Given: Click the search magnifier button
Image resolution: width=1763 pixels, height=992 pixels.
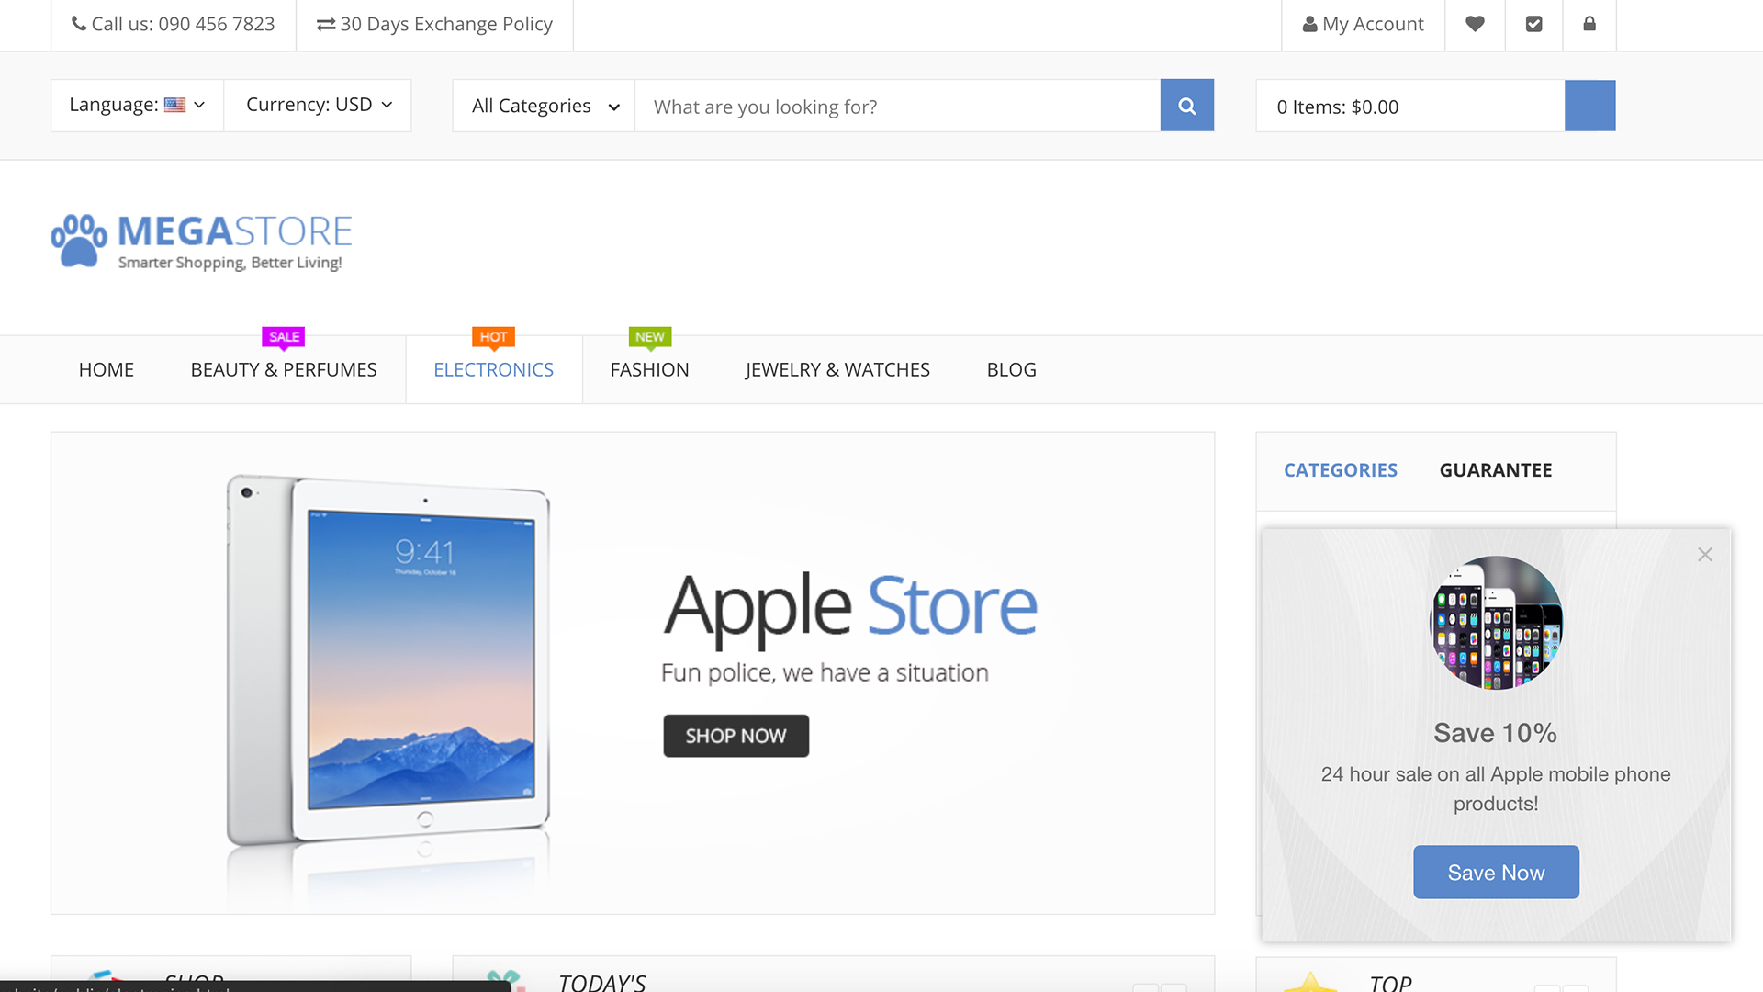Looking at the screenshot, I should pos(1187,106).
